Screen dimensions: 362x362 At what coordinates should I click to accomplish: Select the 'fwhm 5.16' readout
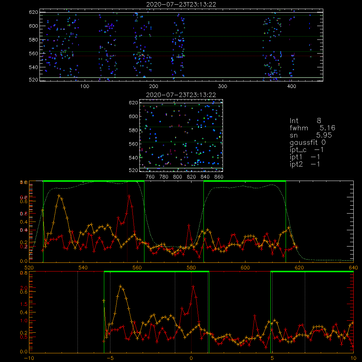click(312, 128)
